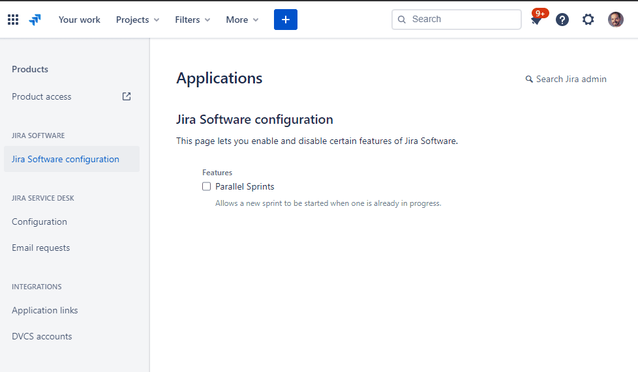Open the Help question mark icon
638x372 pixels.
click(562, 20)
